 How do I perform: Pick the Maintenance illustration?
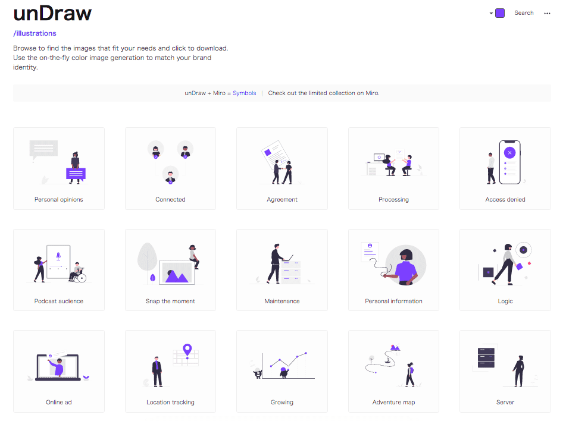click(282, 269)
